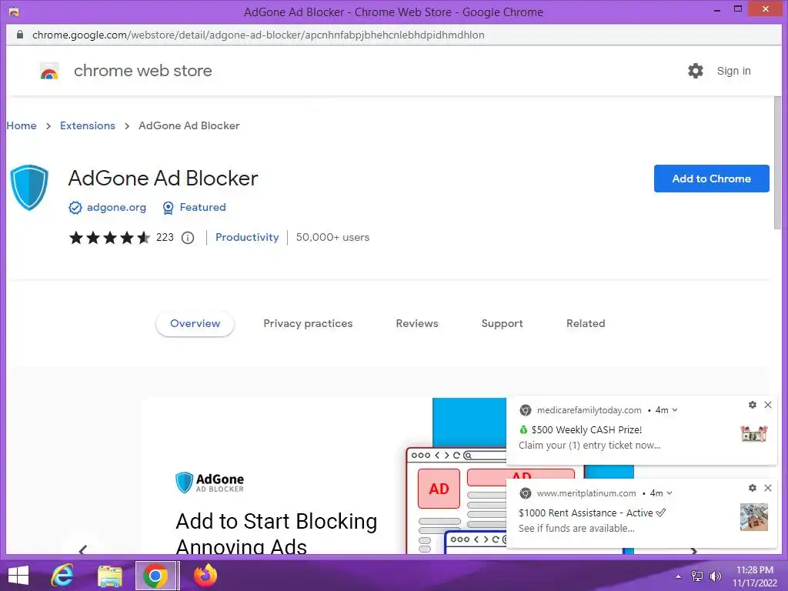Click the AdGone Ad Blocker title heading
This screenshot has width=788, height=591.
(163, 179)
